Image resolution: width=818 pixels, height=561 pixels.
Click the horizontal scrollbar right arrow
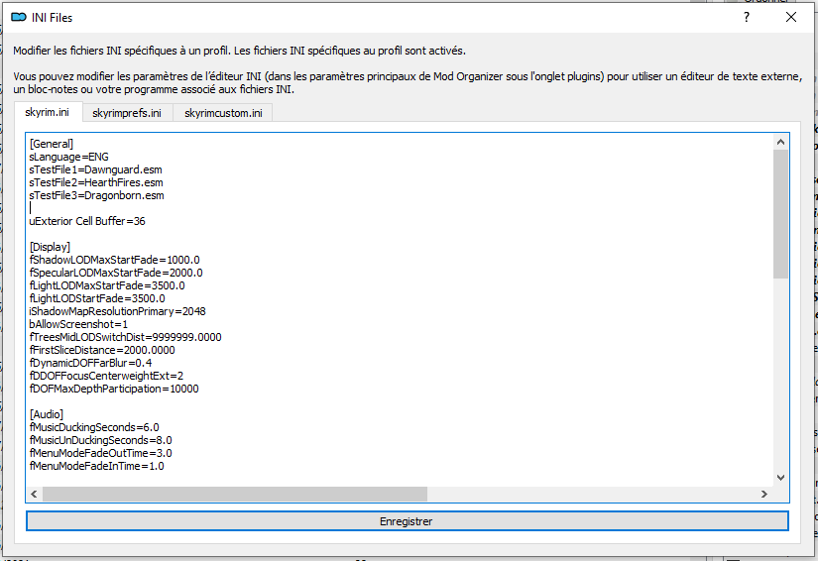coord(763,494)
